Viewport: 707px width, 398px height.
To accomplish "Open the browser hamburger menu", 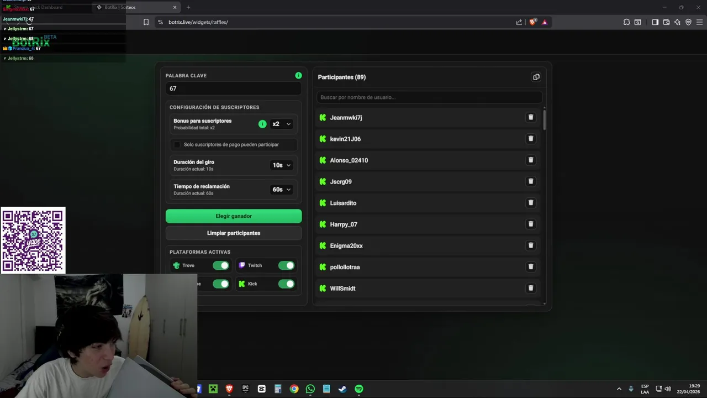I will pyautogui.click(x=700, y=22).
